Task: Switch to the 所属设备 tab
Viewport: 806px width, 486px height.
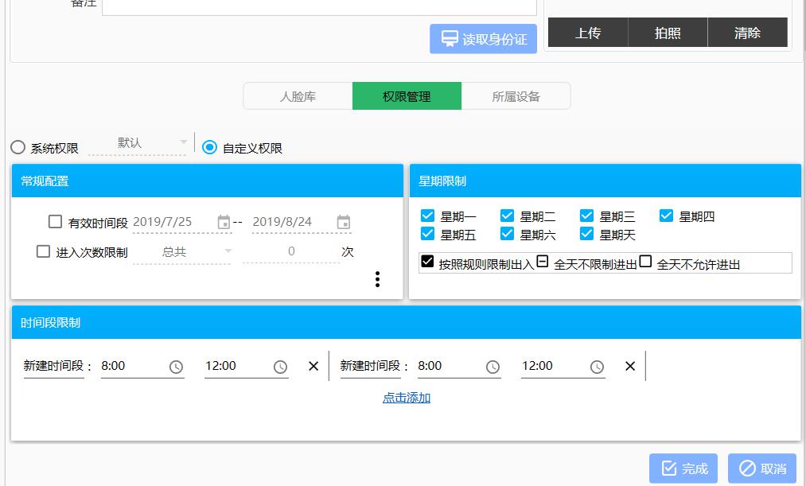Action: click(x=516, y=95)
